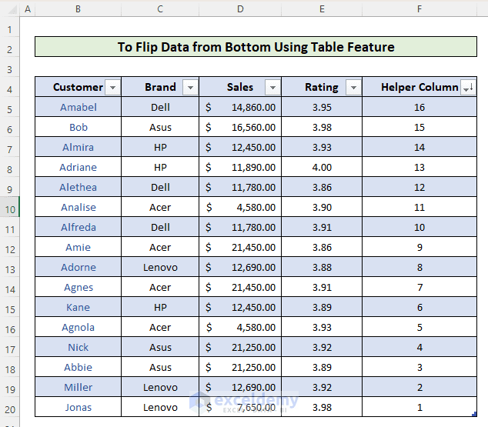This screenshot has width=488, height=427.
Task: Select the entire sheet with corner triangle
Action: [12, 9]
